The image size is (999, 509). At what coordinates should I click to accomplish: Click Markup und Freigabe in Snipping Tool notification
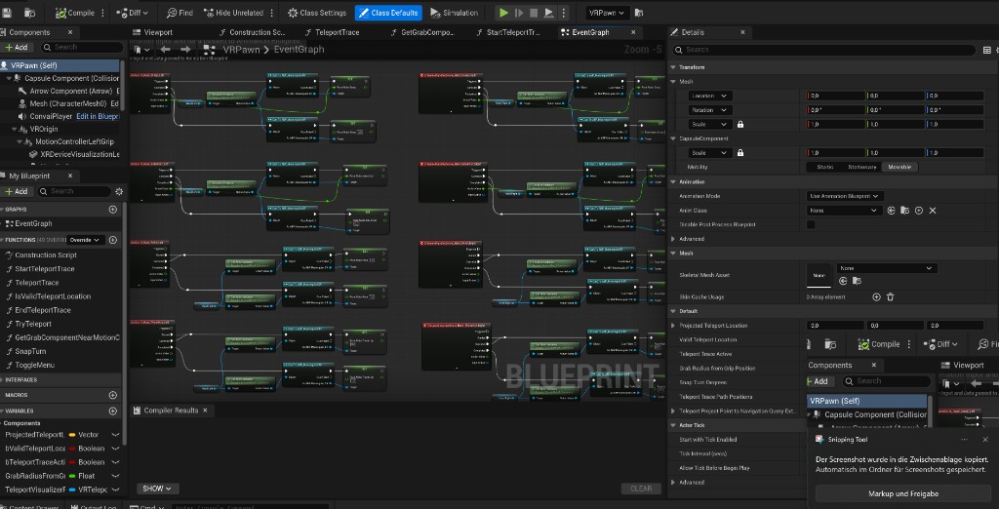[902, 493]
